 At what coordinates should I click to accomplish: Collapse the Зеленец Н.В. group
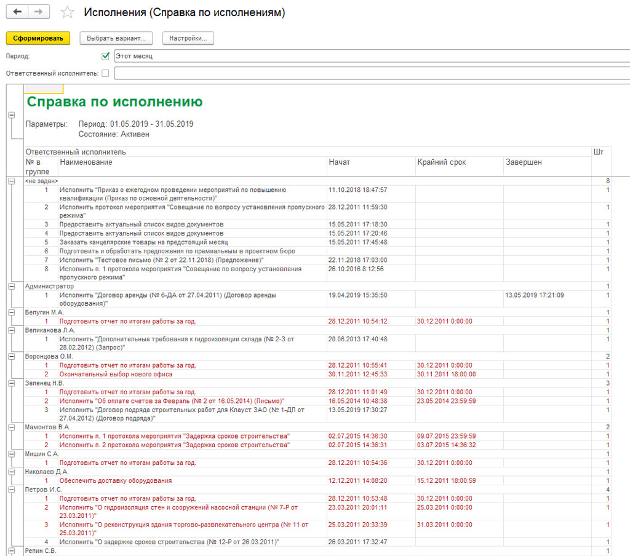[11, 383]
